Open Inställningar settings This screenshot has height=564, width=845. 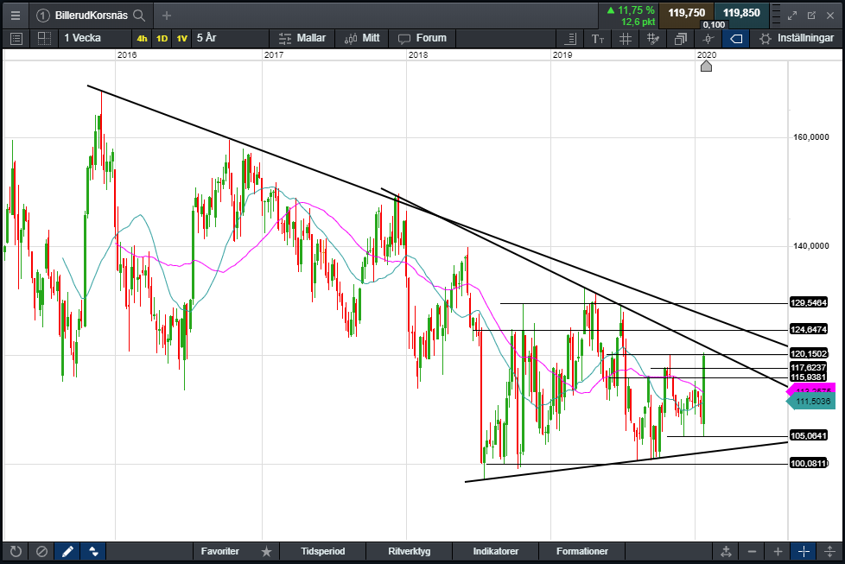pyautogui.click(x=796, y=38)
